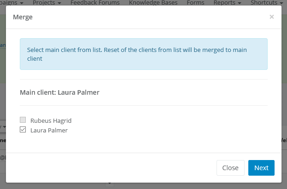This screenshot has width=287, height=189.
Task: Open the partially visible Campaigns menu
Action: 11,3
